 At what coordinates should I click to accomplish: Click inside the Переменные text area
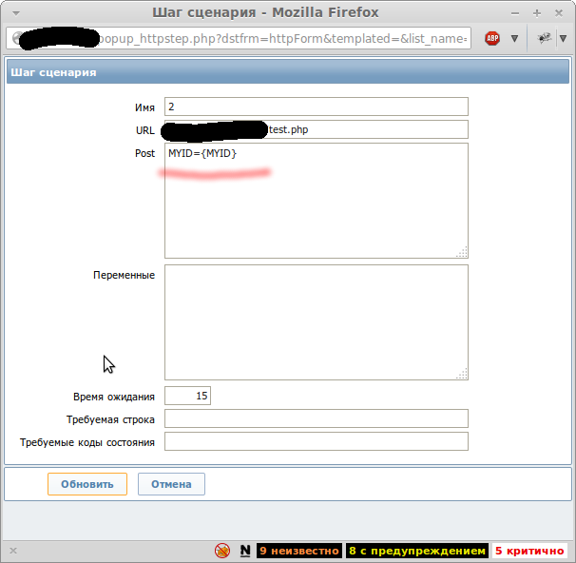[x=317, y=322]
